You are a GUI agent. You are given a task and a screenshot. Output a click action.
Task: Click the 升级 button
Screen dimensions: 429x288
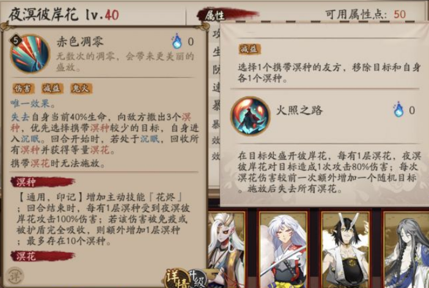(198, 279)
